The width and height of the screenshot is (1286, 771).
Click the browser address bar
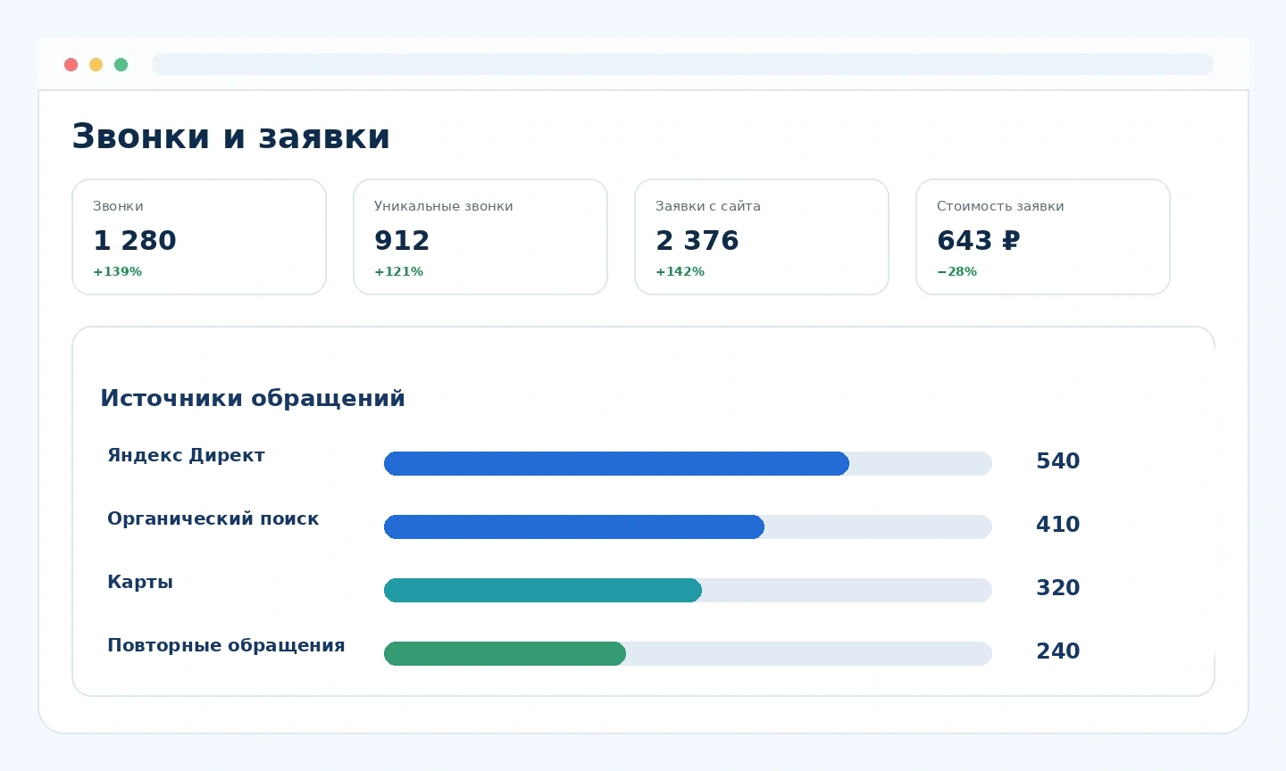click(x=683, y=64)
